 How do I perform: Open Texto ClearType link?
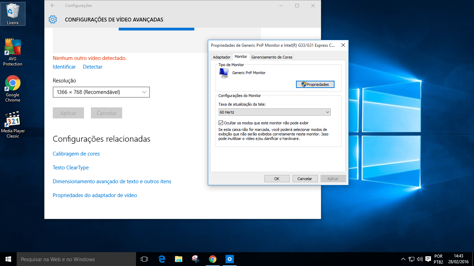coord(71,168)
